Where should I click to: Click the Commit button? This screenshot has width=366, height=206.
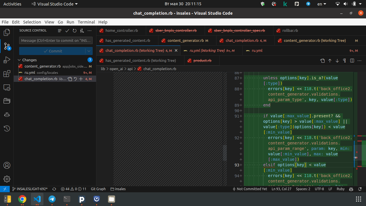pyautogui.click(x=52, y=51)
